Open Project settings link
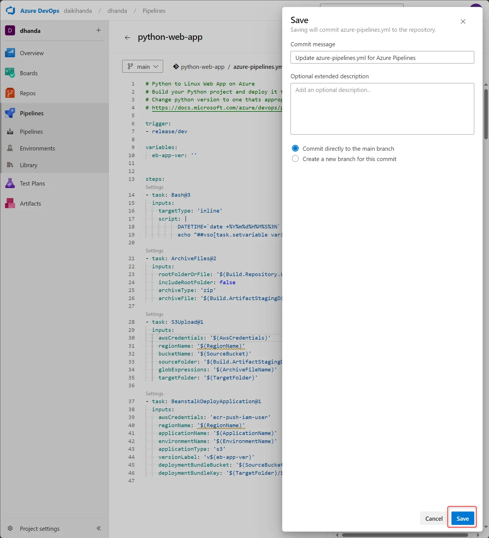The height and width of the screenshot is (538, 489). (x=40, y=528)
